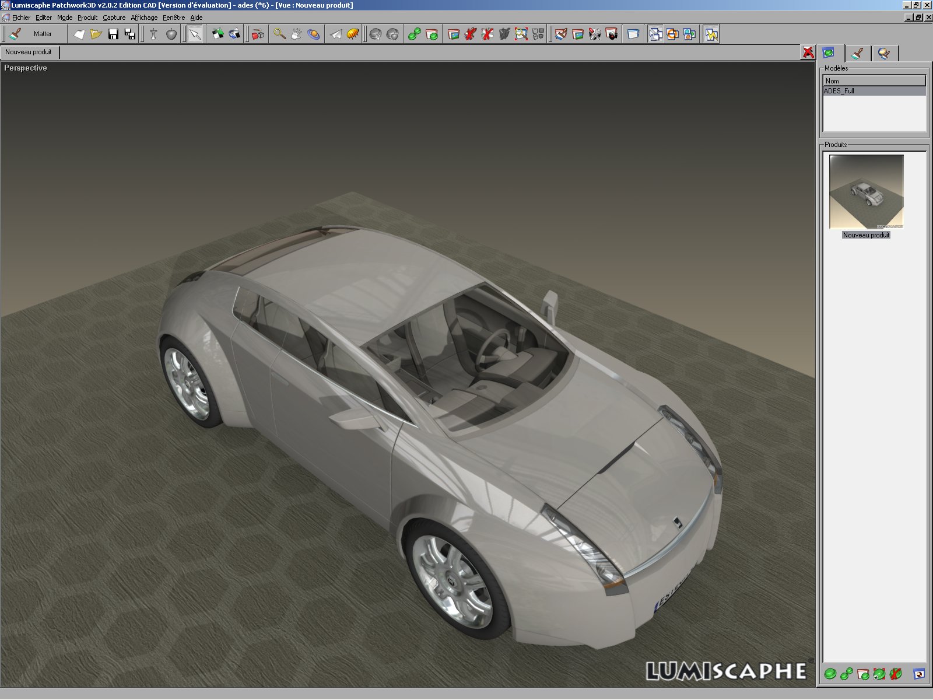Image resolution: width=933 pixels, height=700 pixels.
Task: Create a new database with blank page icon
Action: coord(79,34)
